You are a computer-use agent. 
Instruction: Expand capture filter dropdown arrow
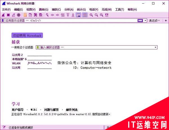155,47
